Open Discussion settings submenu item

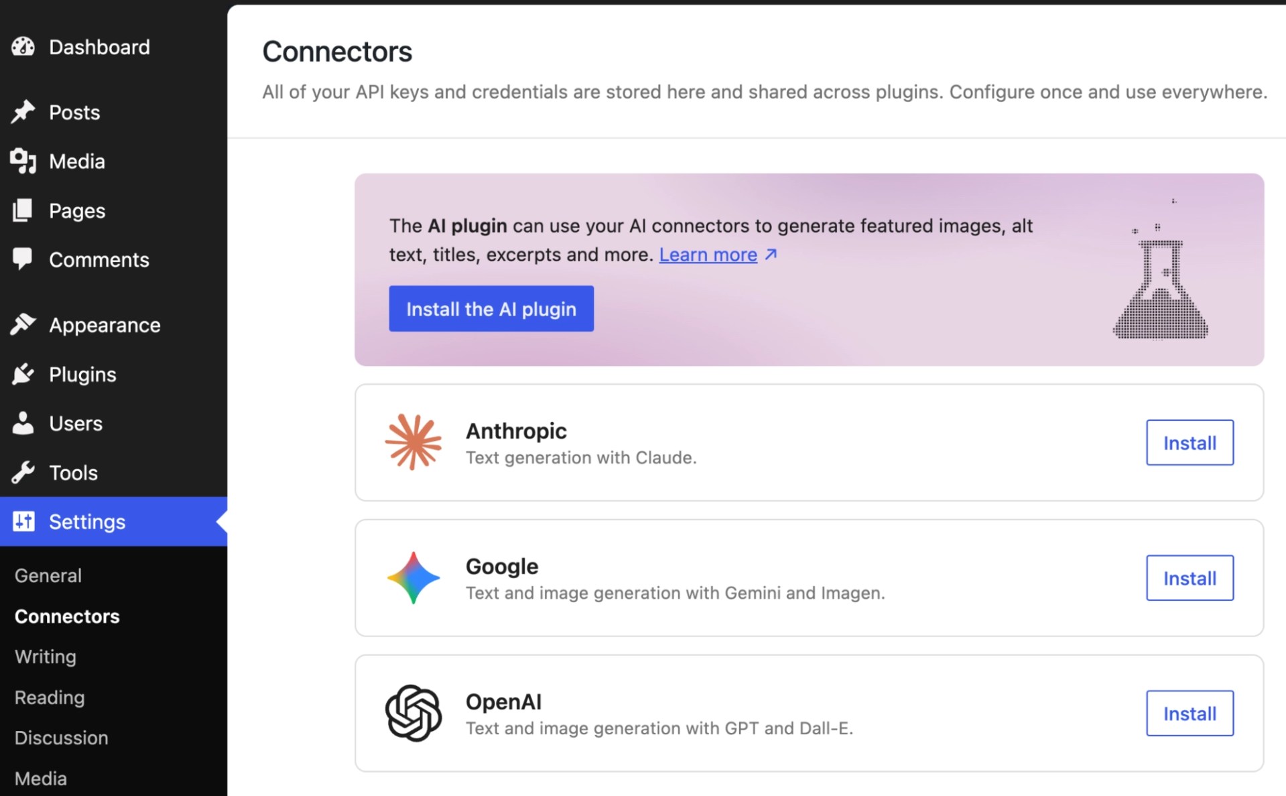pos(62,738)
